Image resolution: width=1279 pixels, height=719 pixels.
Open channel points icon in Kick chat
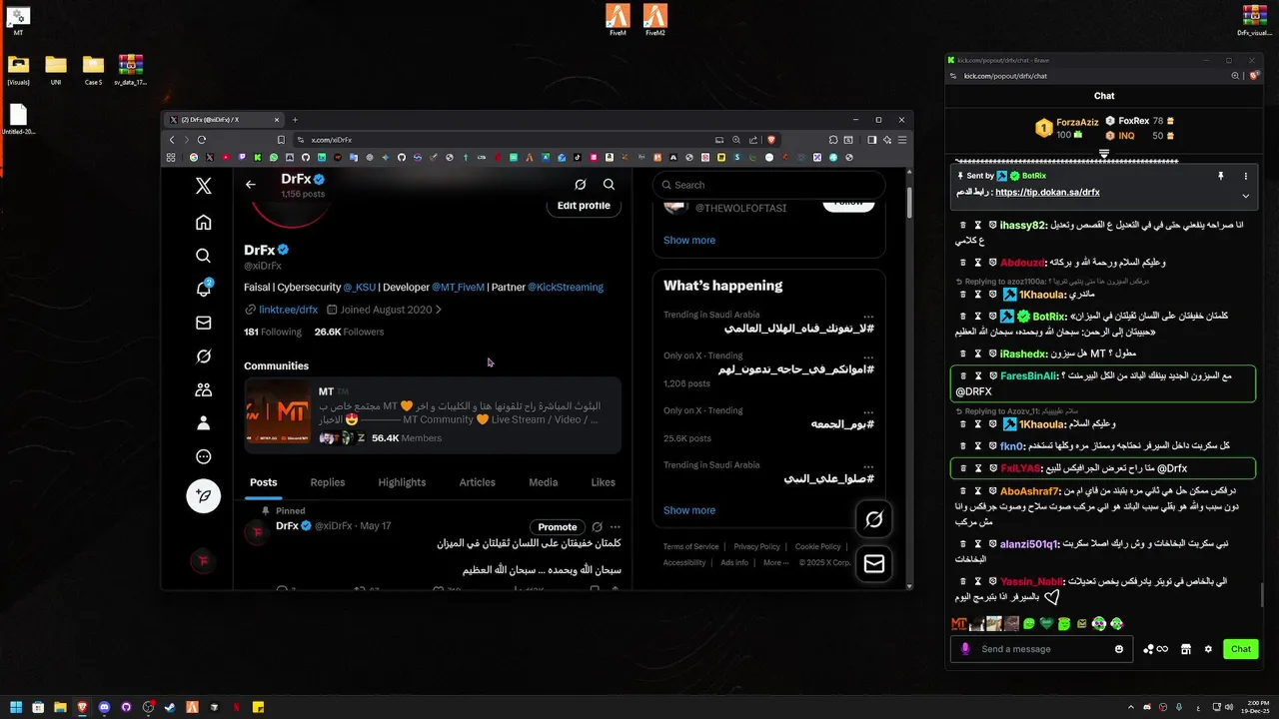[x=1156, y=649]
